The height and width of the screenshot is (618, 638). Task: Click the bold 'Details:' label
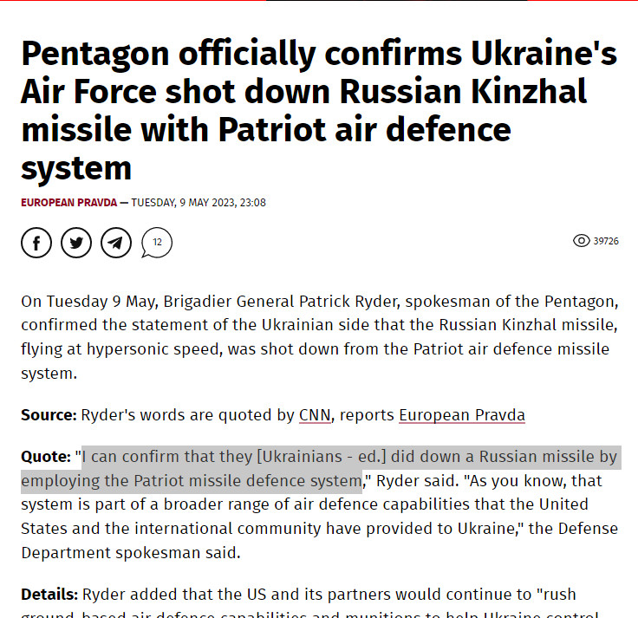[49, 595]
